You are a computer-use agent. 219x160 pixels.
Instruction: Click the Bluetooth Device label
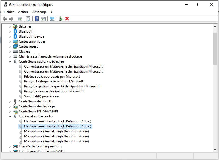tap(31, 36)
